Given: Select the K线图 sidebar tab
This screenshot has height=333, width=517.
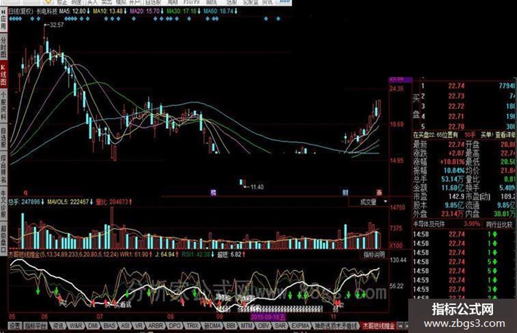Looking at the screenshot, I should 3,75.
